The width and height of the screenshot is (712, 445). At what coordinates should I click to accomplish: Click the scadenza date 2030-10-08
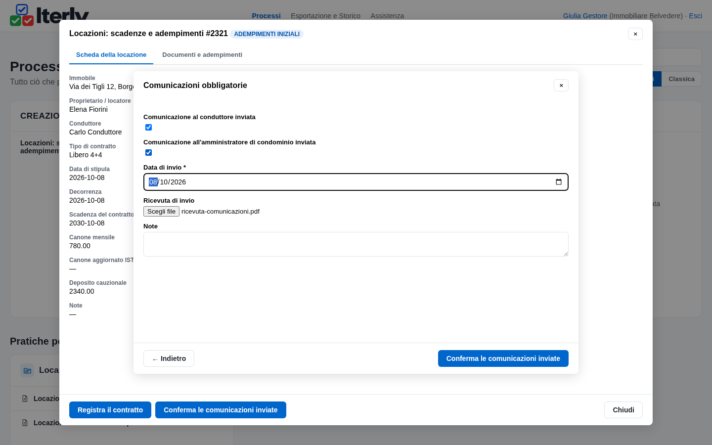pyautogui.click(x=87, y=223)
